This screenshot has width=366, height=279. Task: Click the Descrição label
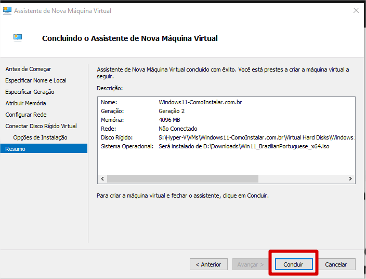pos(110,88)
